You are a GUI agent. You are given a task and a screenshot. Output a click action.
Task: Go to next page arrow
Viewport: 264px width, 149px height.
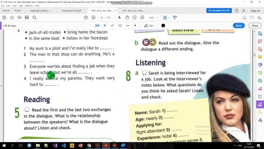point(94,17)
